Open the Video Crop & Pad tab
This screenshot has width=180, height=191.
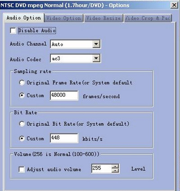click(x=148, y=18)
